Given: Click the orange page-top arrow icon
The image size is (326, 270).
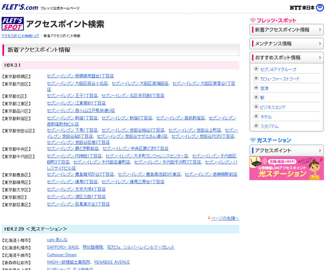Looking at the screenshot, I should click(x=209, y=218).
